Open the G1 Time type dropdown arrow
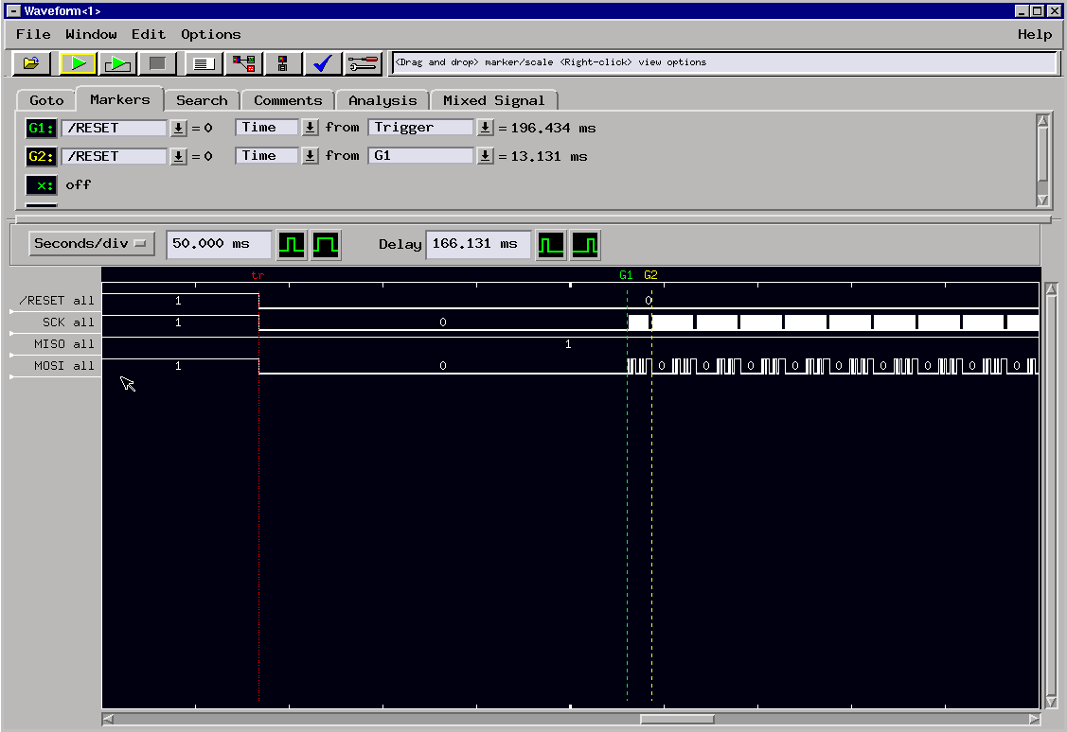 click(310, 127)
